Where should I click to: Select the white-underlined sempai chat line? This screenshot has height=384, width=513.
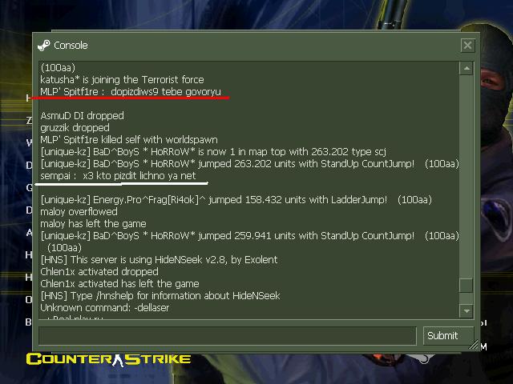pos(118,176)
